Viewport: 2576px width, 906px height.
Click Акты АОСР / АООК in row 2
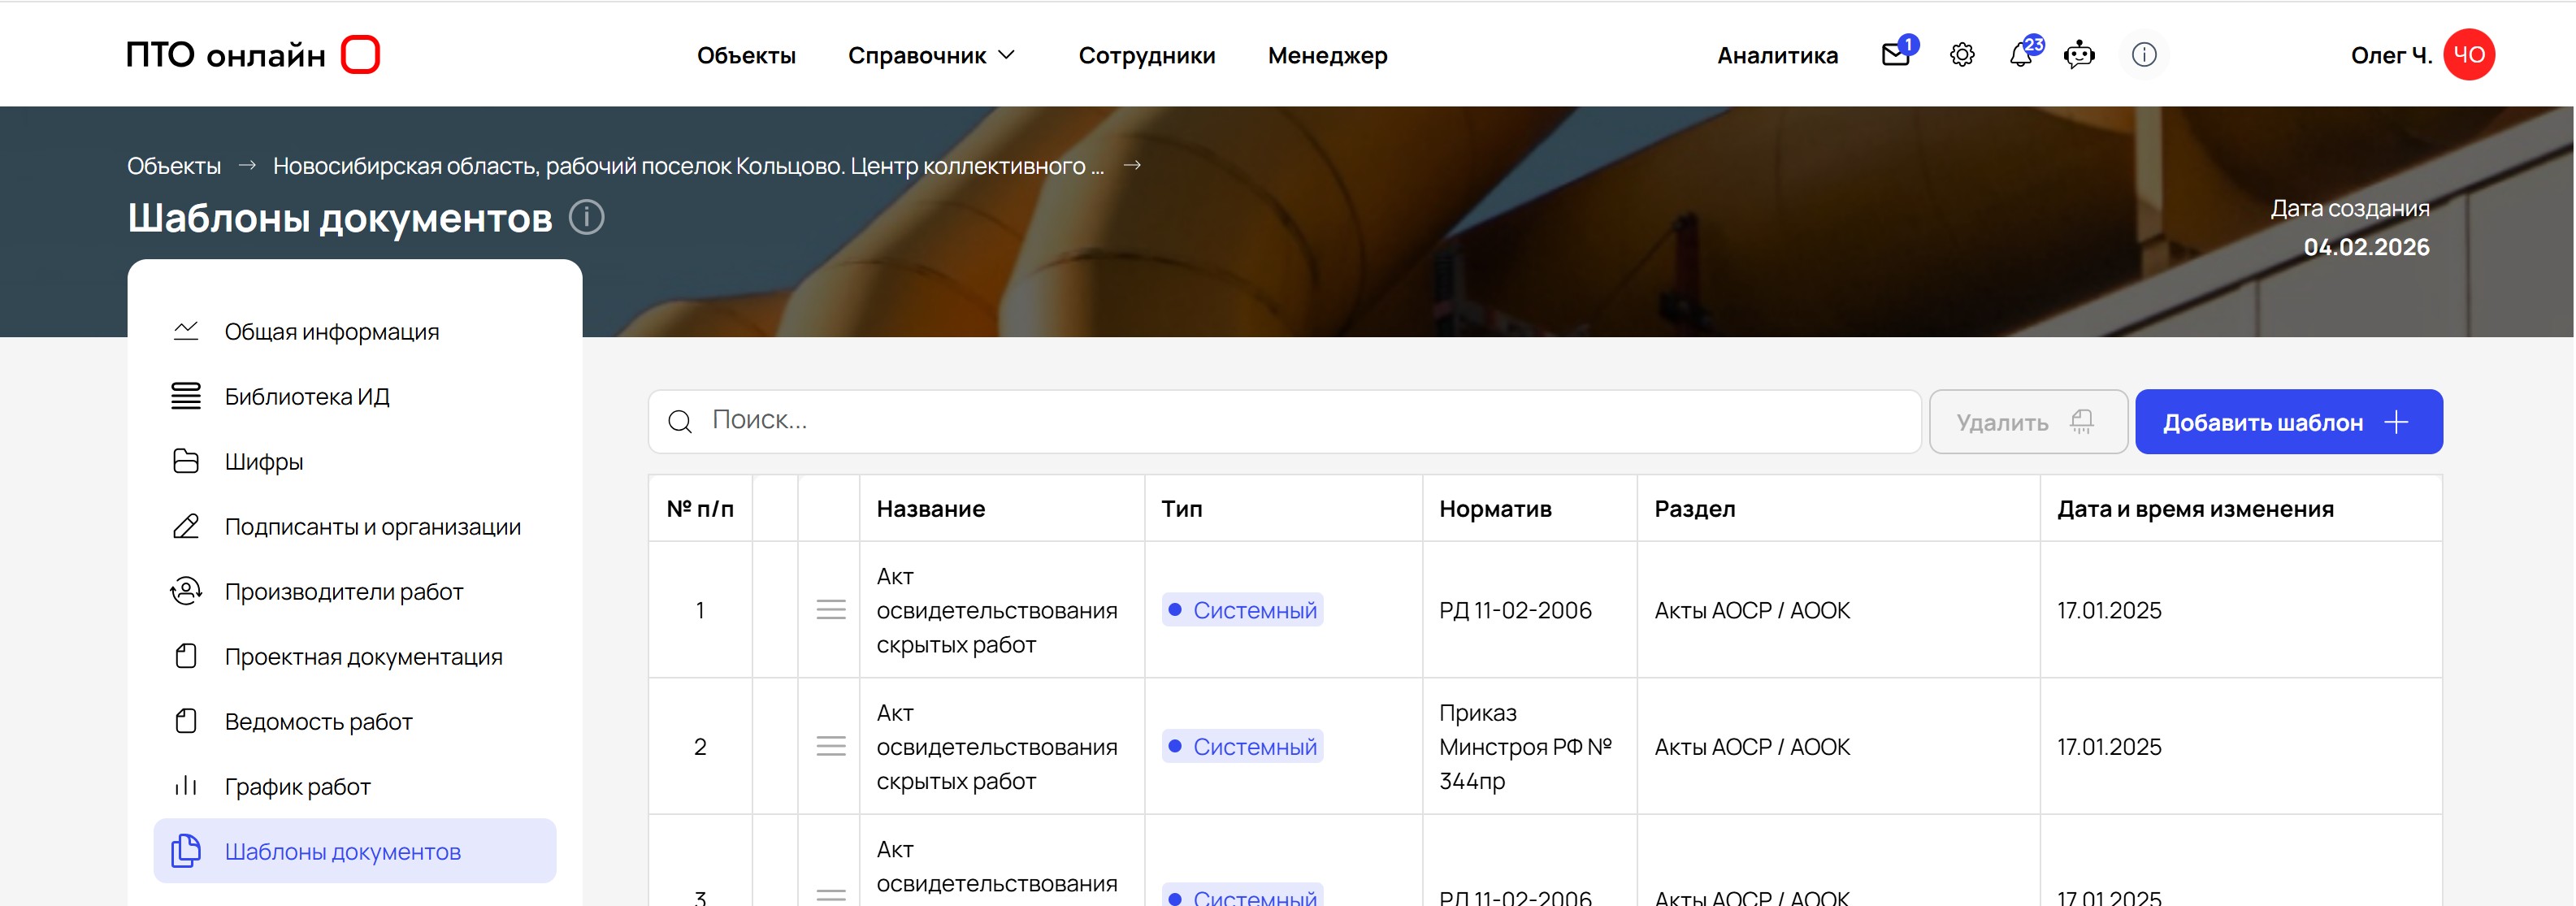point(1752,746)
